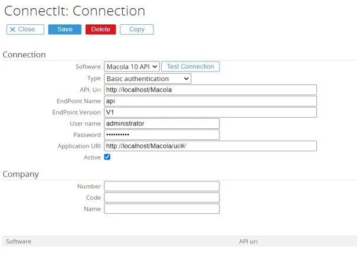
Task: Select the Application URI text box
Action: coord(210,146)
